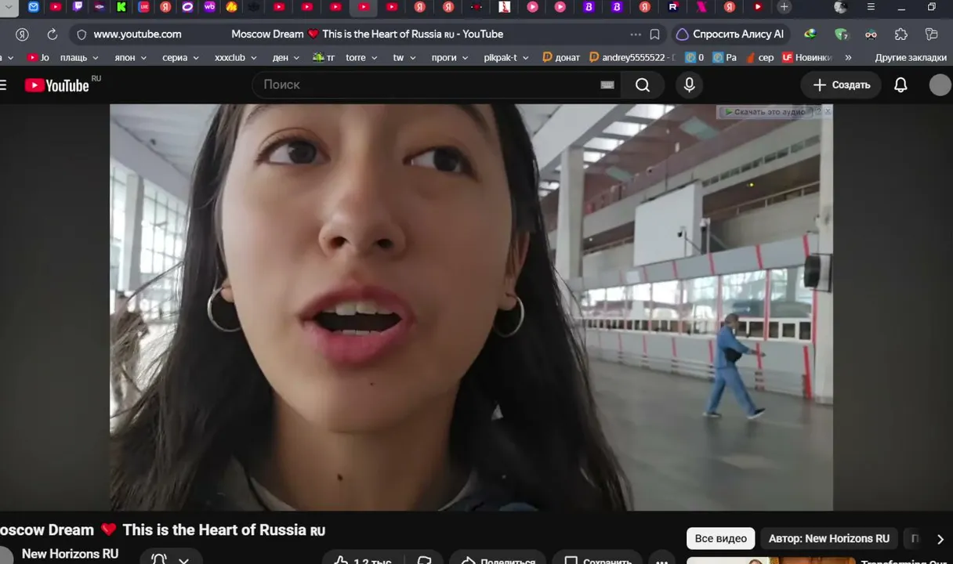The image size is (953, 564).
Task: Click Скачать это аудио overlay button
Action: pyautogui.click(x=765, y=112)
